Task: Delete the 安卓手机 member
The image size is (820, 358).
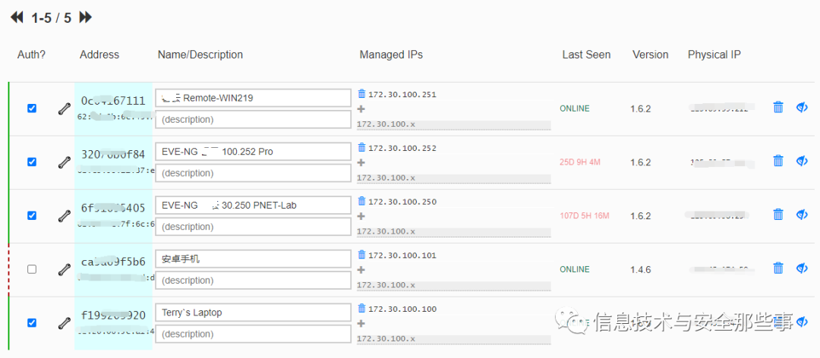Action: (x=777, y=268)
